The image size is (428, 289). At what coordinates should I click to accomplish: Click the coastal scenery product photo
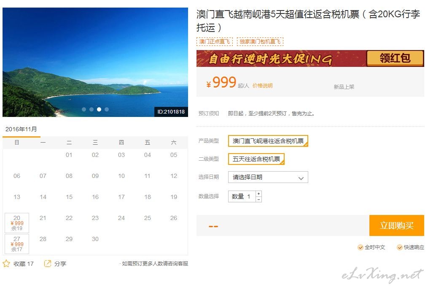(x=95, y=62)
